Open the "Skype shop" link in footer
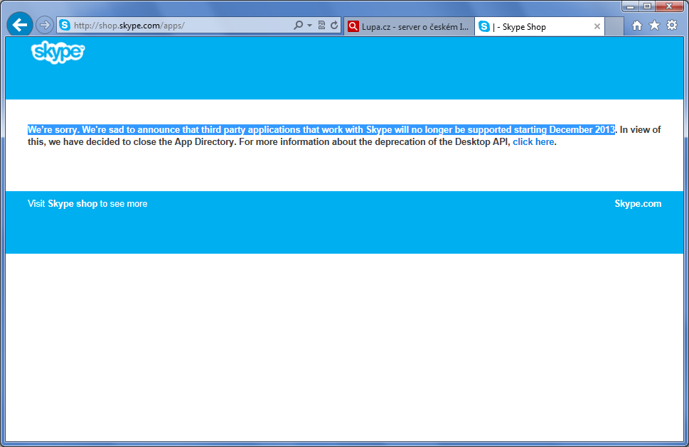The height and width of the screenshot is (447, 689). (73, 204)
